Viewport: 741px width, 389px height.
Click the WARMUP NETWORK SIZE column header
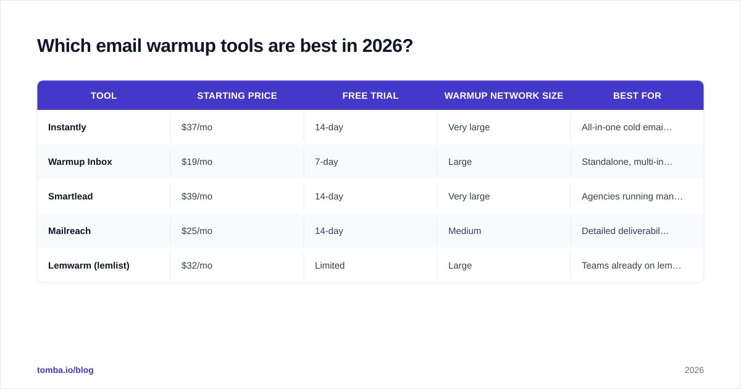coord(504,96)
